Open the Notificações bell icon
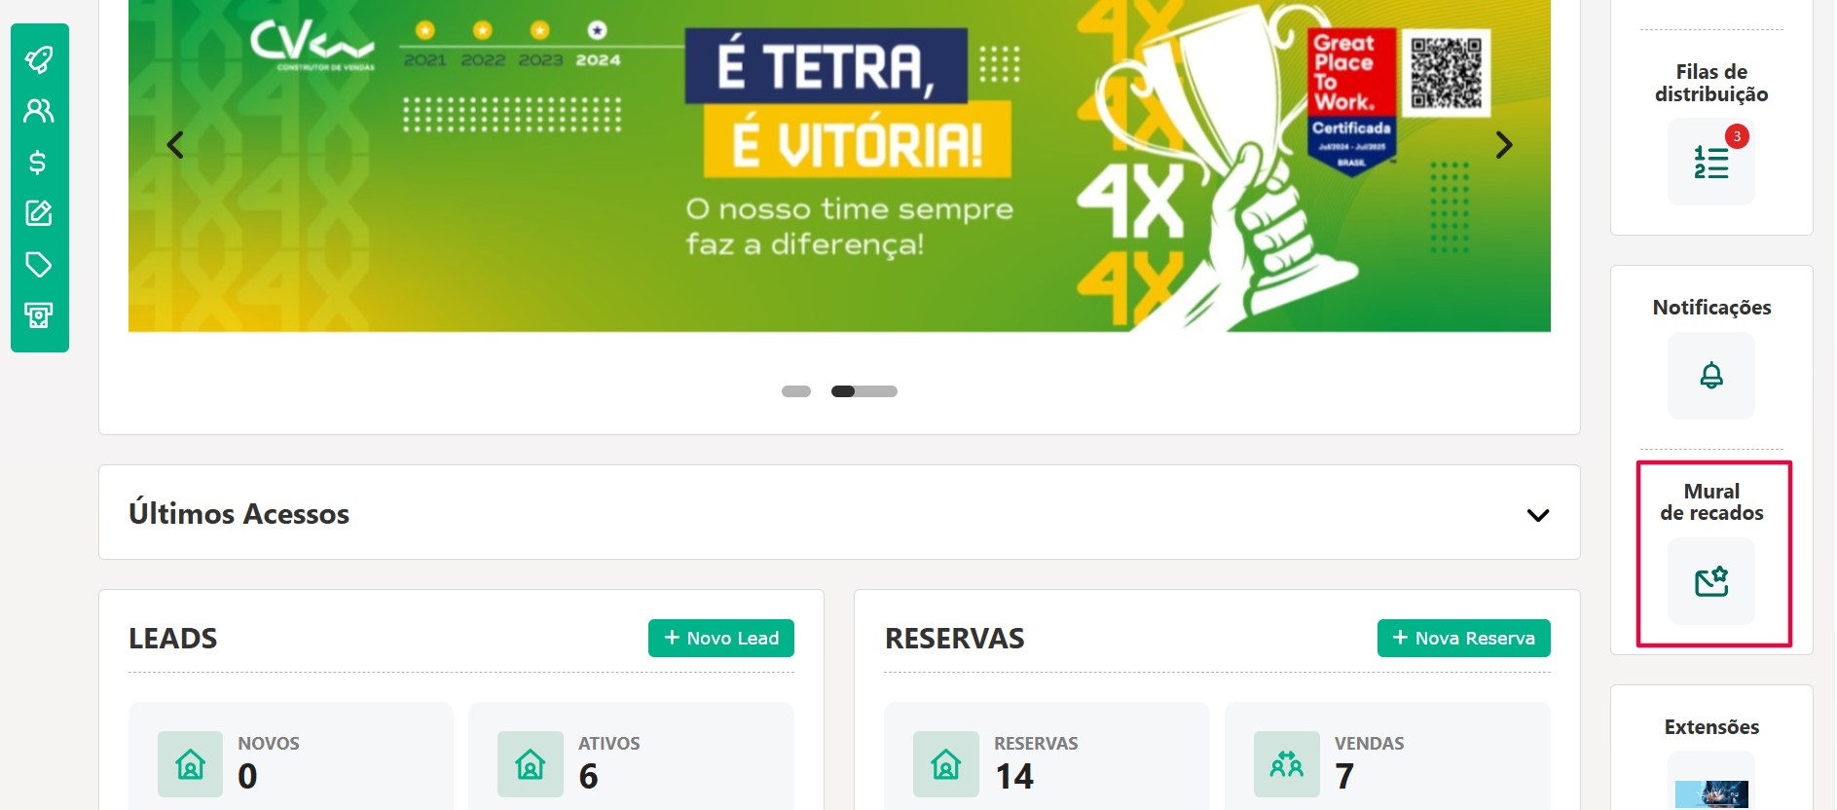 pyautogui.click(x=1711, y=376)
